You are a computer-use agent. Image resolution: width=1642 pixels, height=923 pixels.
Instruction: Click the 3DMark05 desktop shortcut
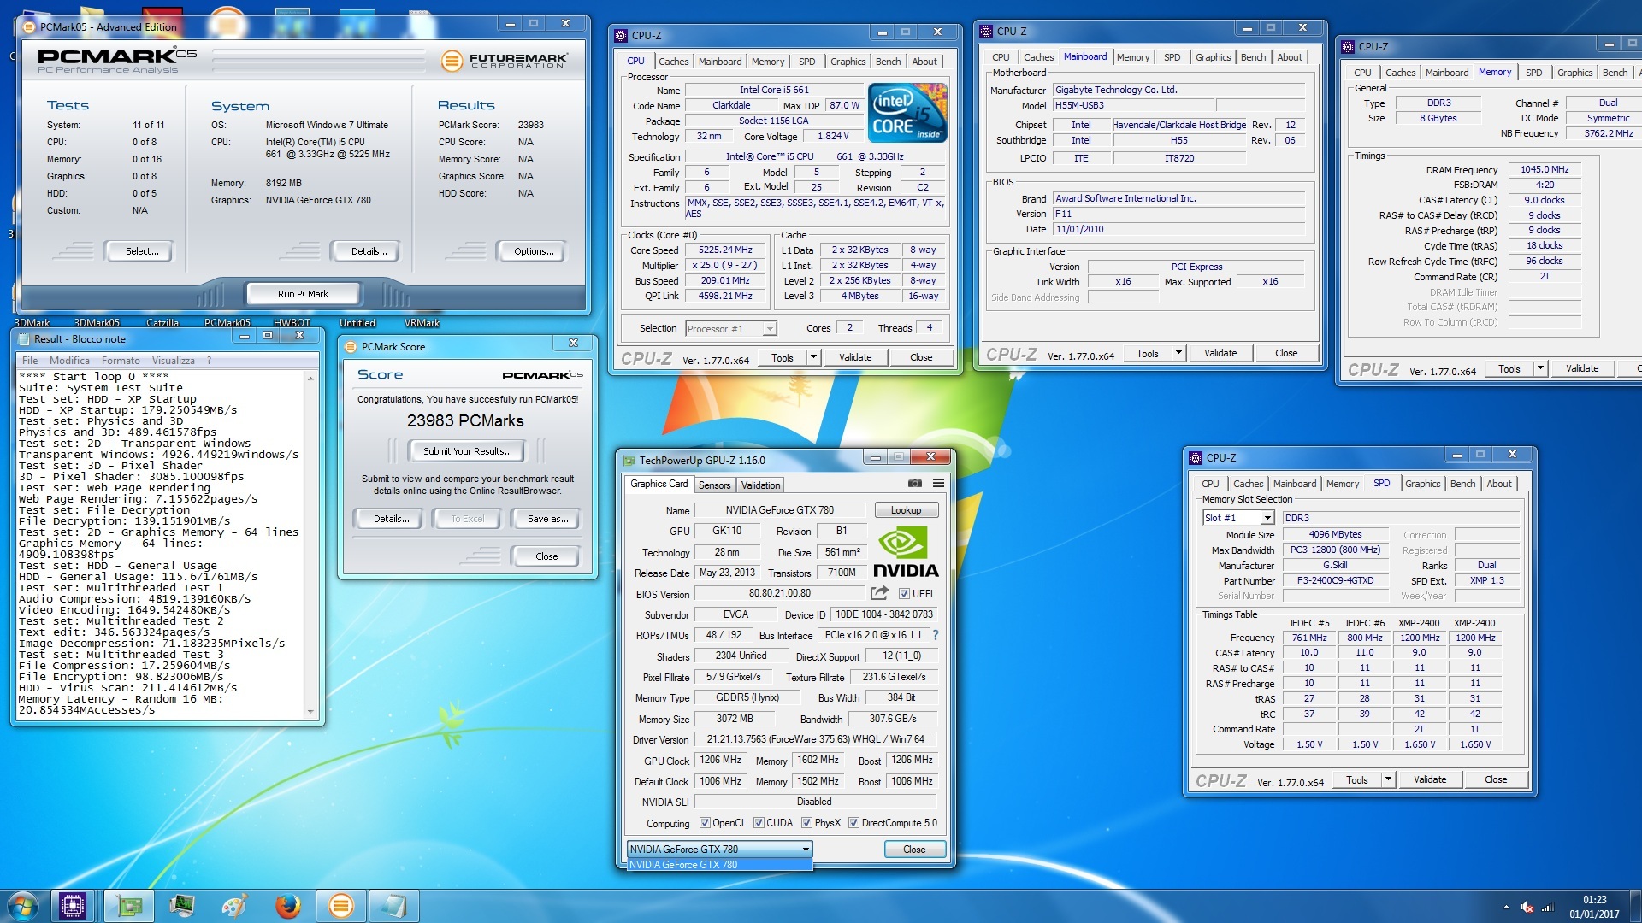point(97,322)
